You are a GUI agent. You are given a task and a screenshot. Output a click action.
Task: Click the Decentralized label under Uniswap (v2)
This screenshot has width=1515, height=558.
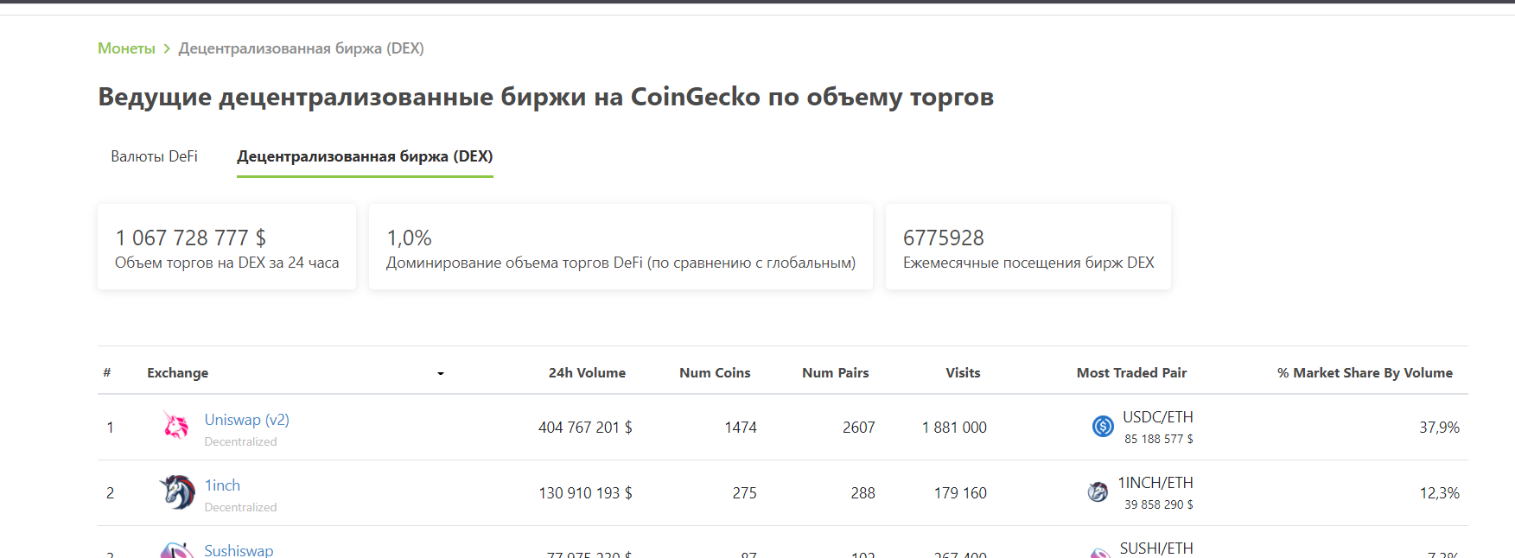pyautogui.click(x=240, y=441)
